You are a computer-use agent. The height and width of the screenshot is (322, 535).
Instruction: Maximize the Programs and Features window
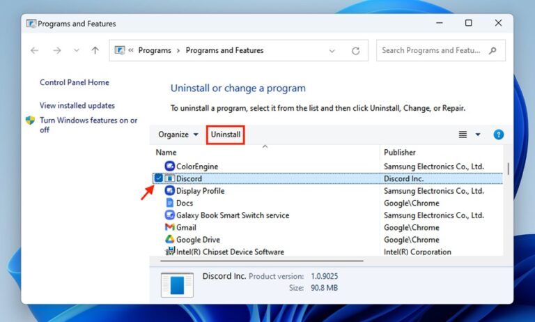point(469,23)
